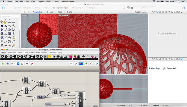Open file with green Grasshopper icon
This screenshot has height=107, width=187.
pos(2,64)
